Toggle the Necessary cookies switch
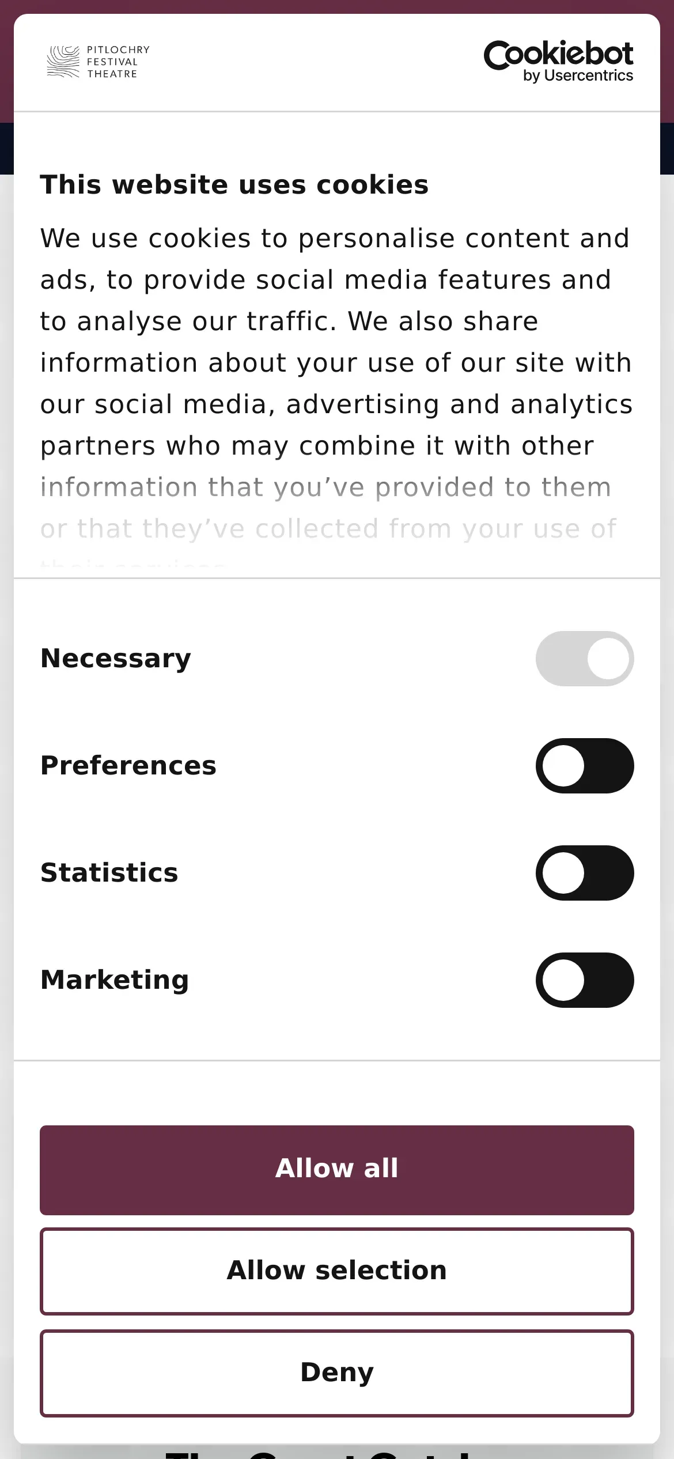This screenshot has height=1459, width=674. coord(584,659)
